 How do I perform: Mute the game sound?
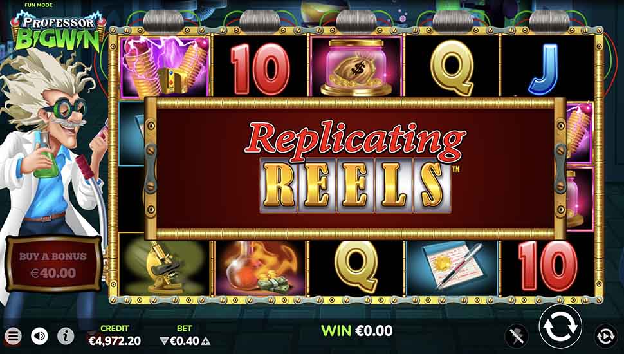[x=39, y=337]
